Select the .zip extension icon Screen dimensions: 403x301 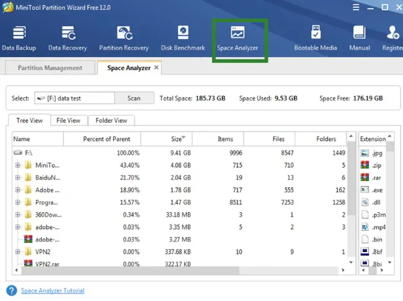(365, 165)
